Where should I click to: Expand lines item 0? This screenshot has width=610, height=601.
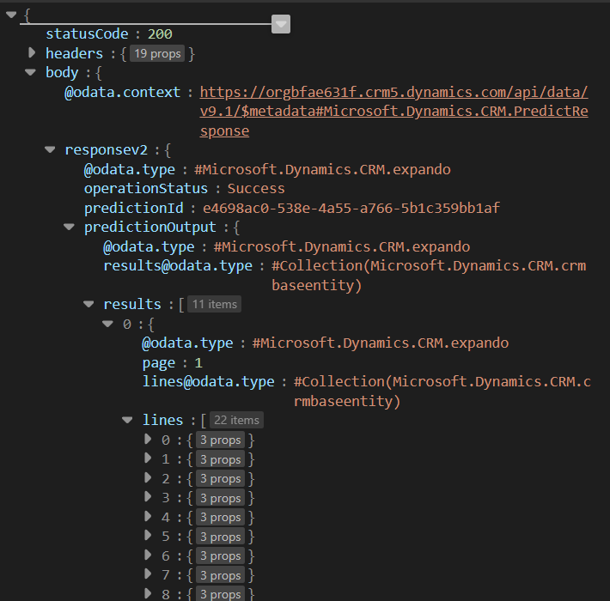point(147,440)
